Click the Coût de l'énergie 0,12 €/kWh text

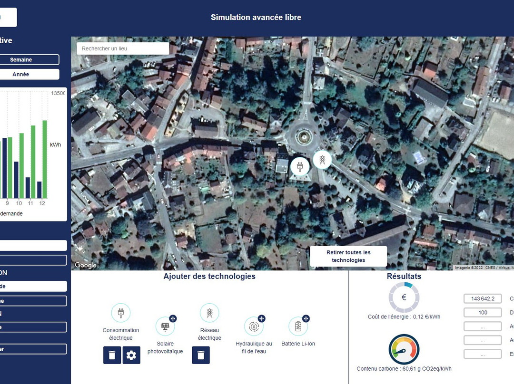(404, 317)
